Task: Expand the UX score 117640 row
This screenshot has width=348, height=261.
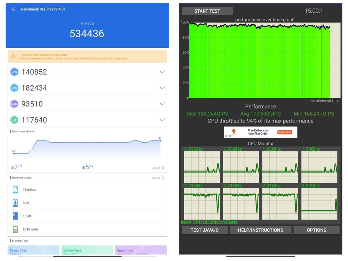Action: 162,120
